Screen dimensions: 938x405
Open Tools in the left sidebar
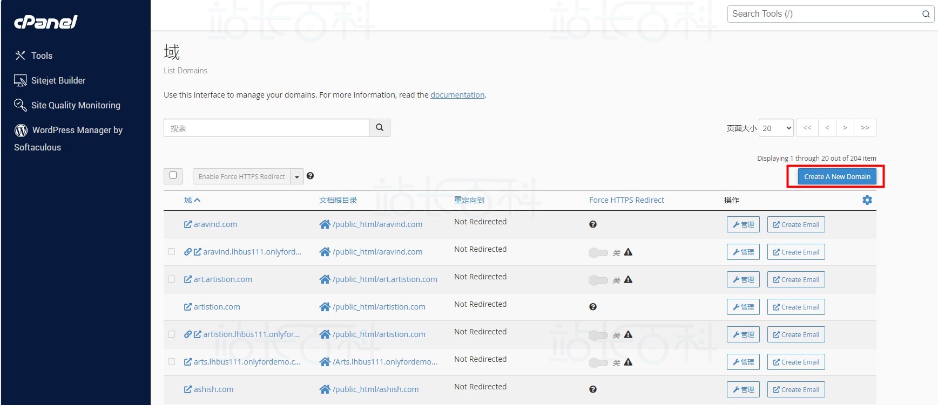[42, 56]
